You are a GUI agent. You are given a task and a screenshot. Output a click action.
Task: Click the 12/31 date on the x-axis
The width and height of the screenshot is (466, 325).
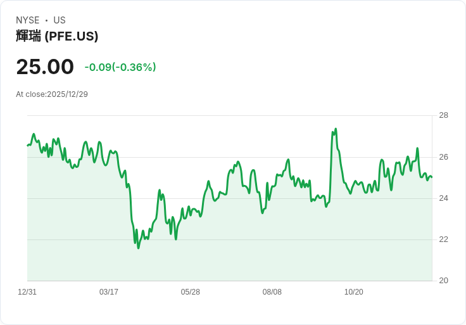pyautogui.click(x=27, y=291)
